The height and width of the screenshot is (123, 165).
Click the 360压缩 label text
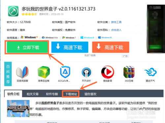coord(129,81)
